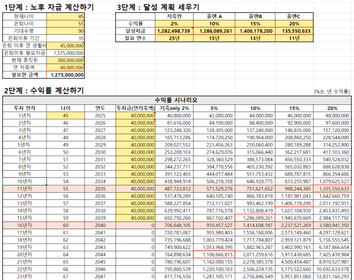The height and width of the screenshot is (280, 354).
Task: Click the 필요 연수 cell showing 13년
Action: (x=255, y=38)
